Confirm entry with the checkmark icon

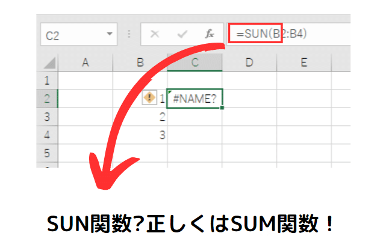tap(182, 34)
